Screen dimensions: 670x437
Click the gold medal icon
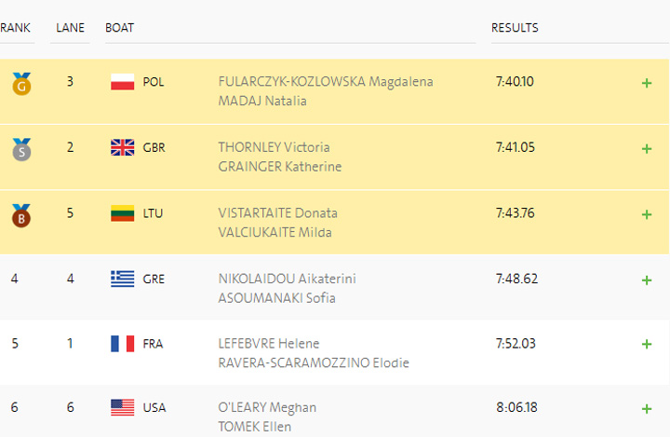click(x=20, y=84)
